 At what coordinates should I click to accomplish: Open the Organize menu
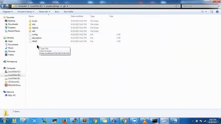coord(8,12)
